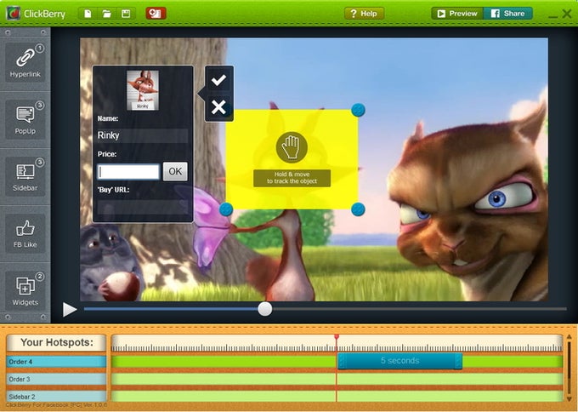Grab the top-right hotspot corner handle
Screen dimensions: 578x412
[x=358, y=110]
